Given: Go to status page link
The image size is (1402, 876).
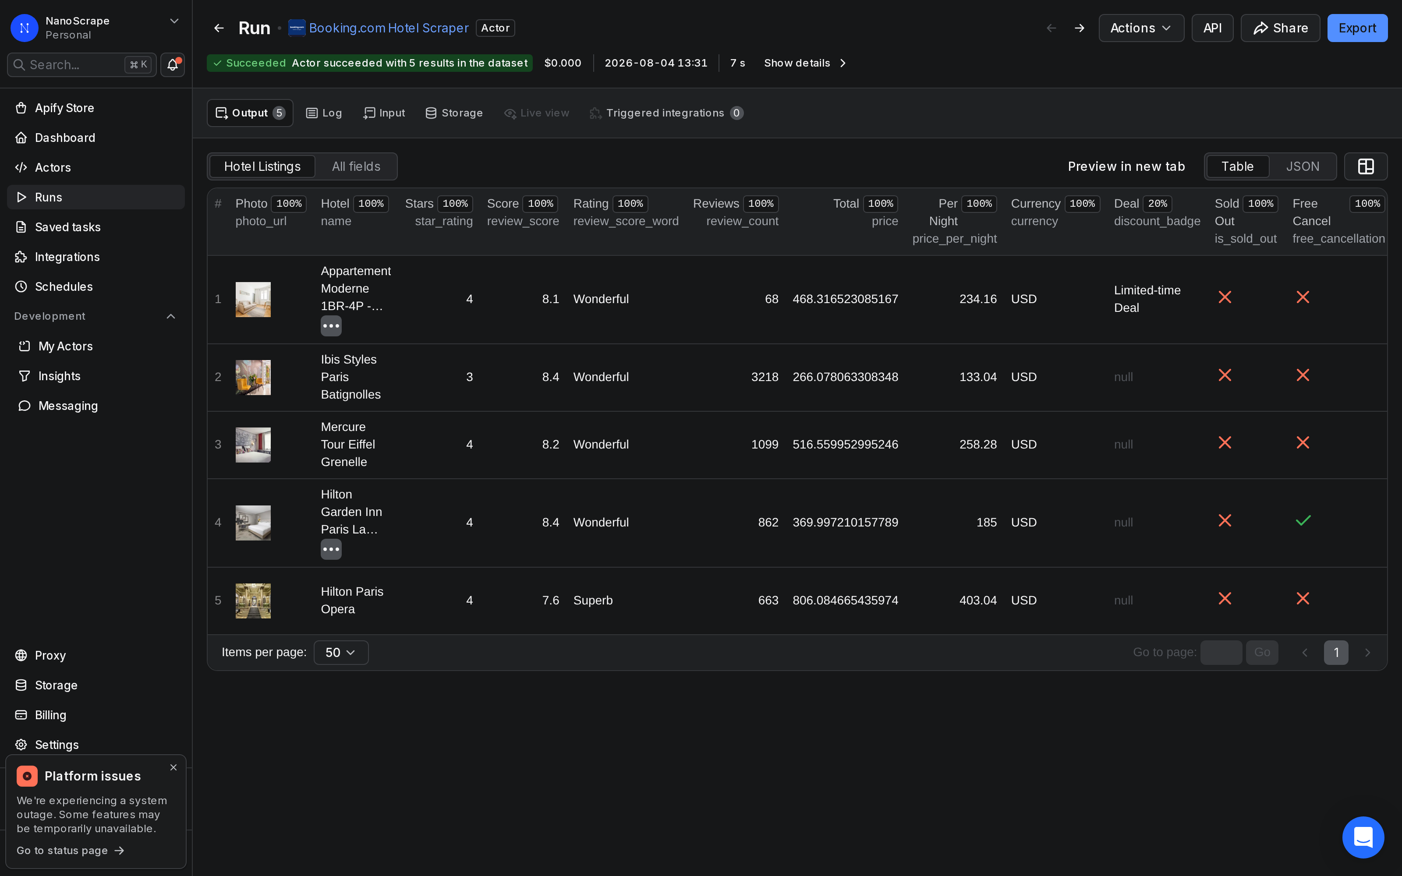Looking at the screenshot, I should (x=70, y=851).
